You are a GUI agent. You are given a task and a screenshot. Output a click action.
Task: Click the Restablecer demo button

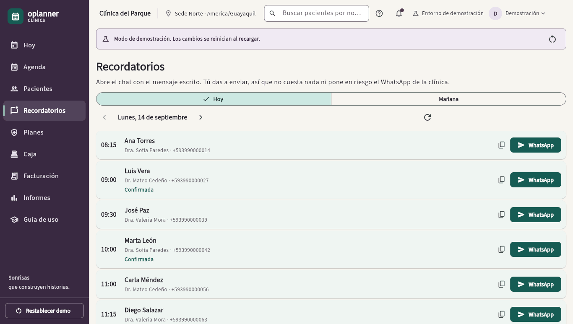point(44,311)
